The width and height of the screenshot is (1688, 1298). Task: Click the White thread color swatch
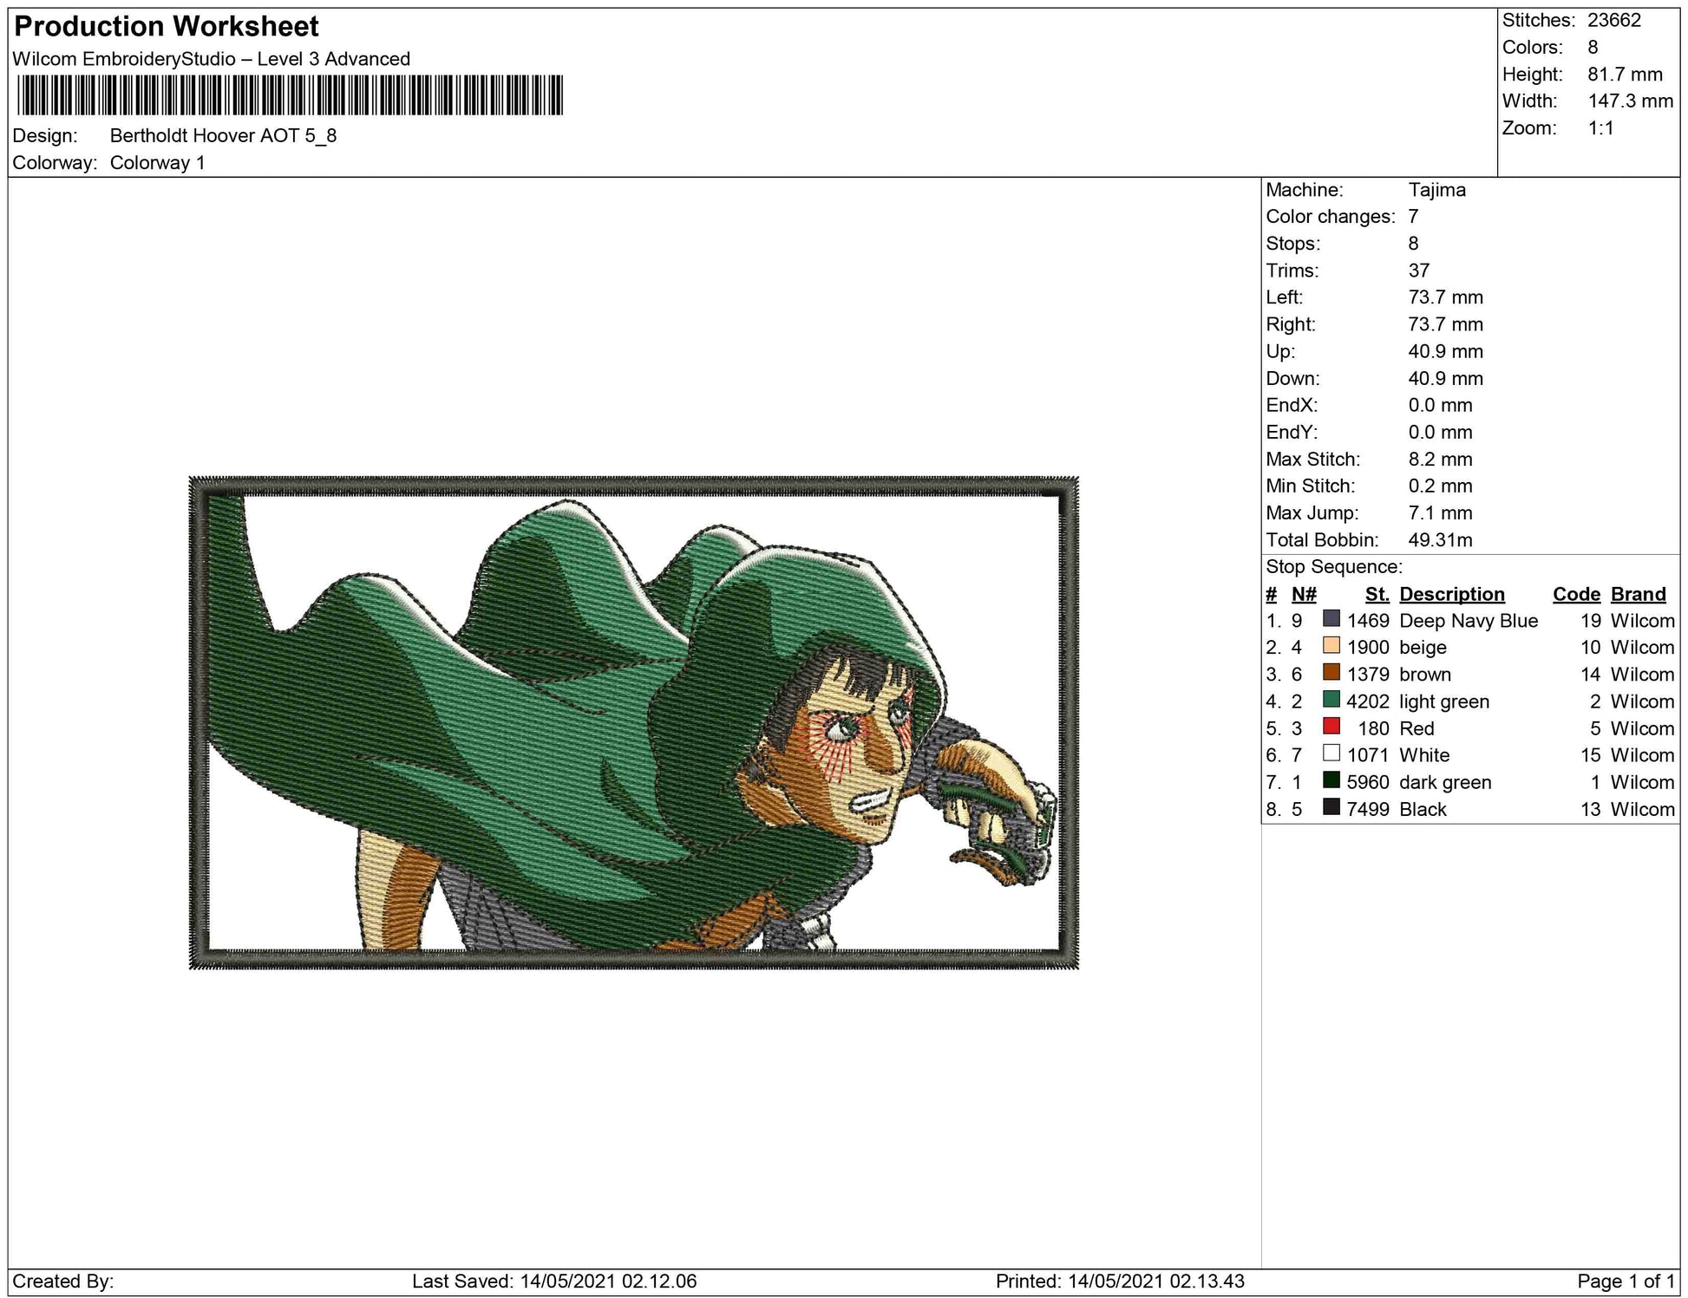click(x=1331, y=753)
